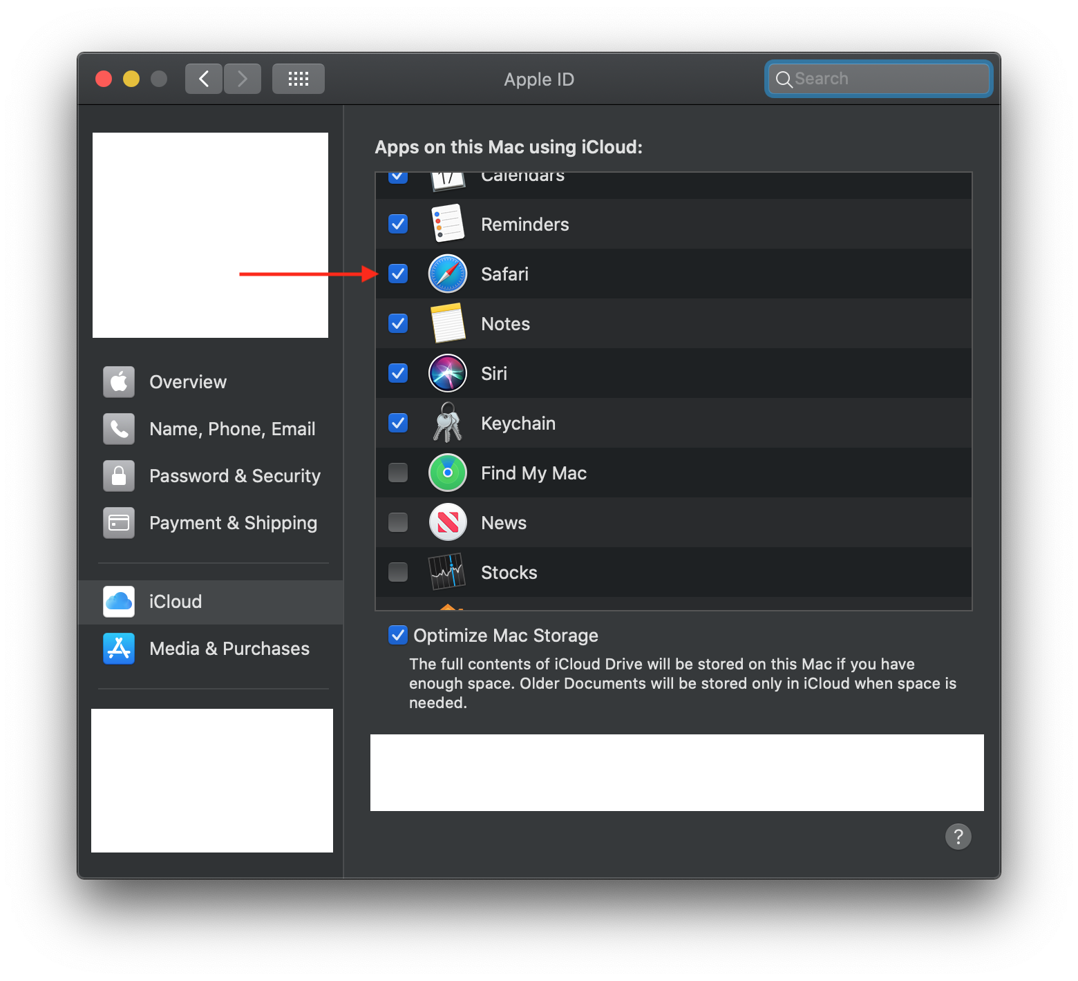The width and height of the screenshot is (1078, 981).
Task: Click the Safari compass icon
Action: click(448, 274)
